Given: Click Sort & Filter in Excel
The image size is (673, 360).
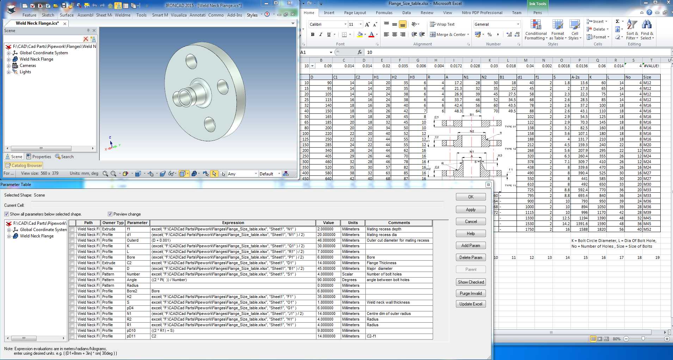Looking at the screenshot, I should point(632,30).
